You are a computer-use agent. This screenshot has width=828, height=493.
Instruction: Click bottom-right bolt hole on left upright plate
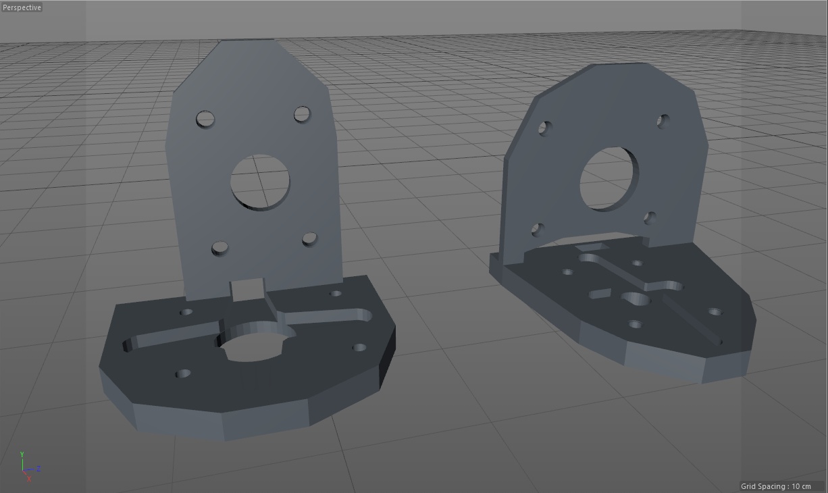click(x=309, y=239)
